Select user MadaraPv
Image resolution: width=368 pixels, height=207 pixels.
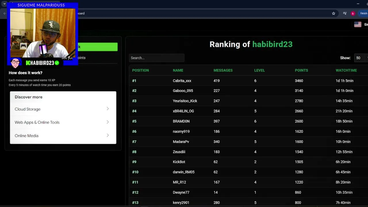181,142
